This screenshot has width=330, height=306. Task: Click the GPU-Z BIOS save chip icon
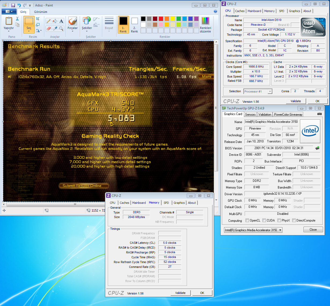(317, 148)
